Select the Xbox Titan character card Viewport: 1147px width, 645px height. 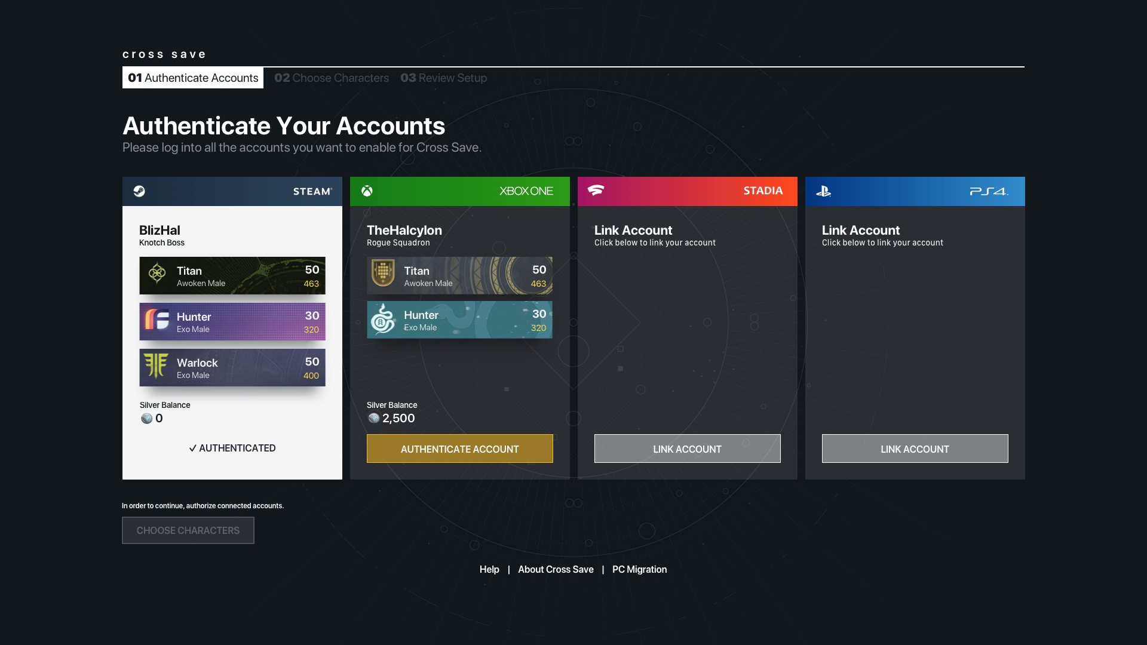(x=460, y=275)
